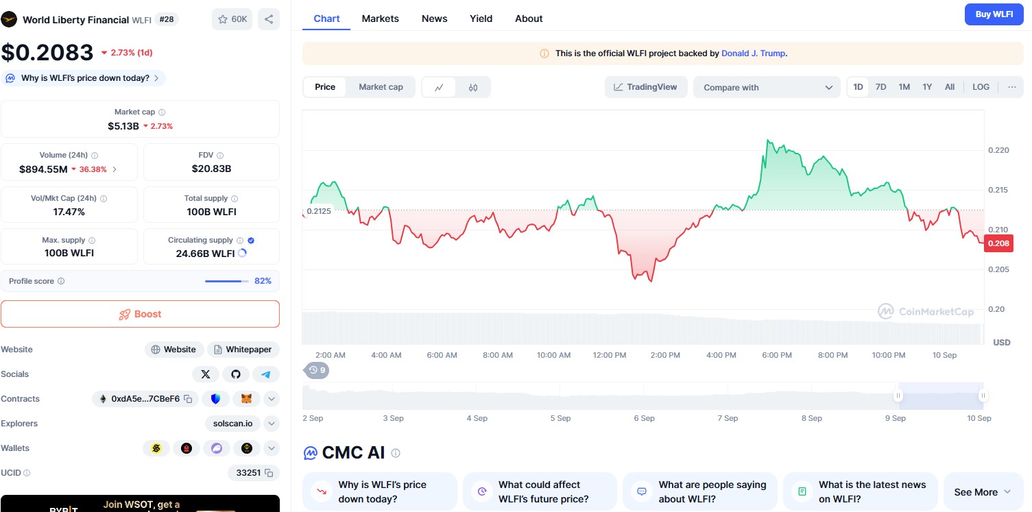Screen dimensions: 1032x512
Task: Set chart range to 1M
Action: tap(904, 87)
